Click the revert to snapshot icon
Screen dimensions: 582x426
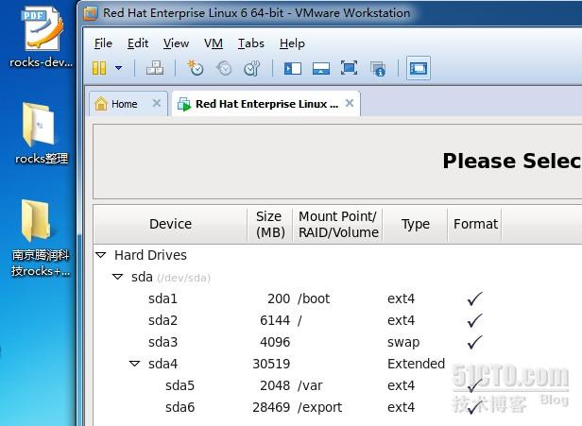(224, 68)
